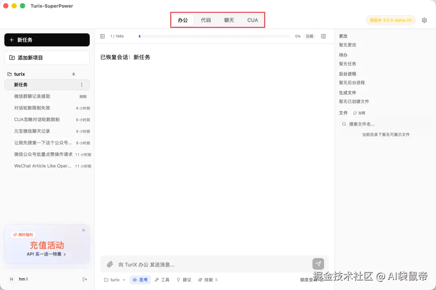Collapse the turix project tree
Viewport: 436px width, 290px height.
(x=19, y=74)
